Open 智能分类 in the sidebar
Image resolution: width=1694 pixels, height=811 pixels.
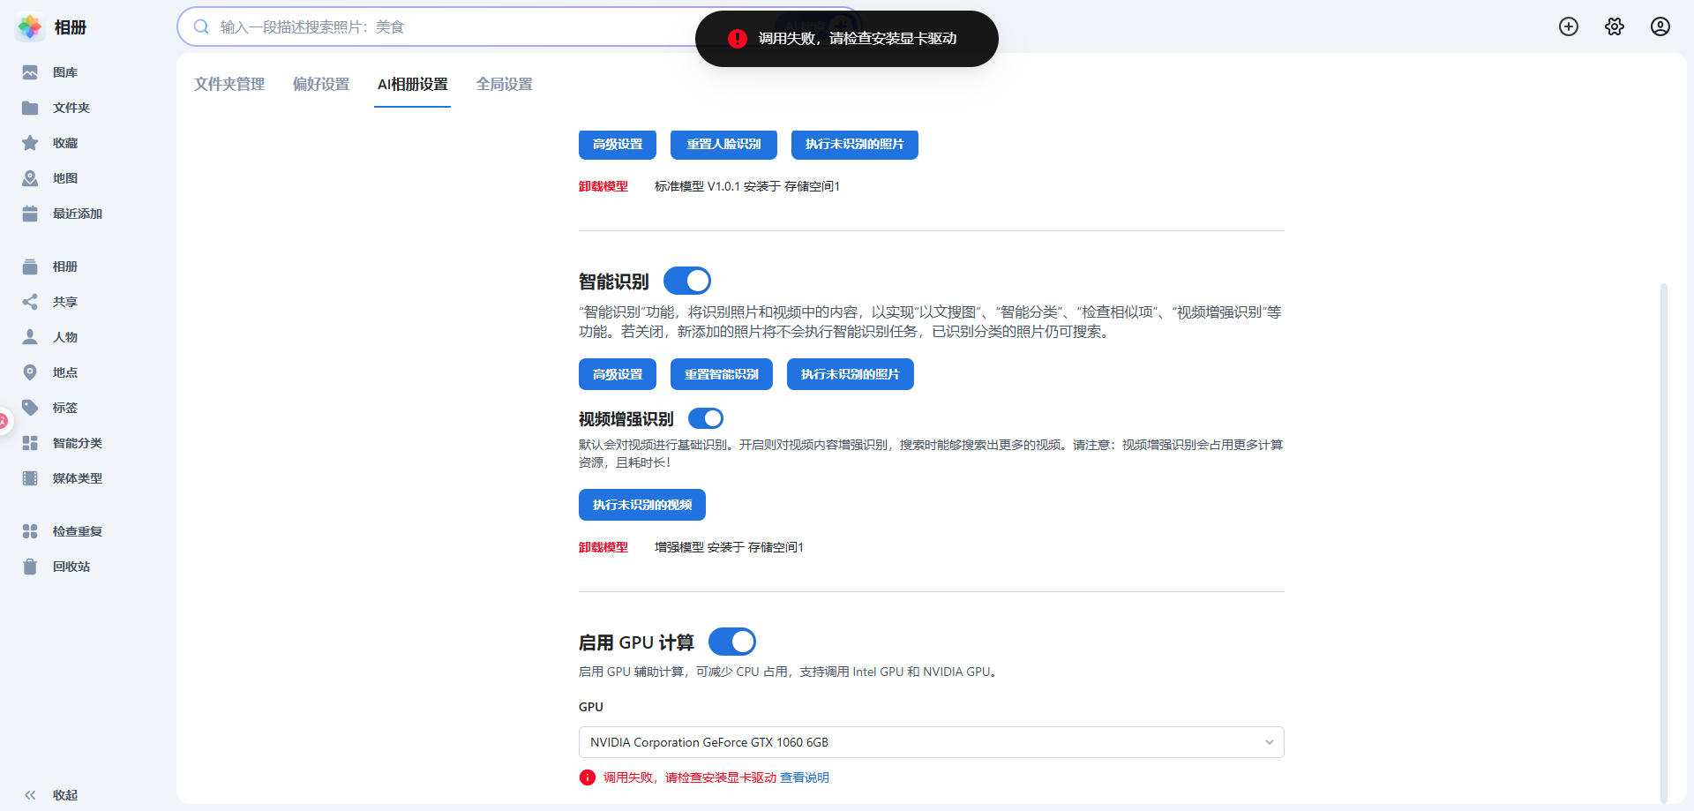pos(78,443)
